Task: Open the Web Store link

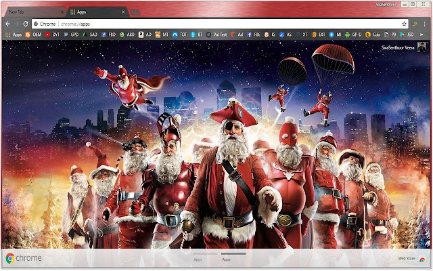Action: pyautogui.click(x=411, y=259)
